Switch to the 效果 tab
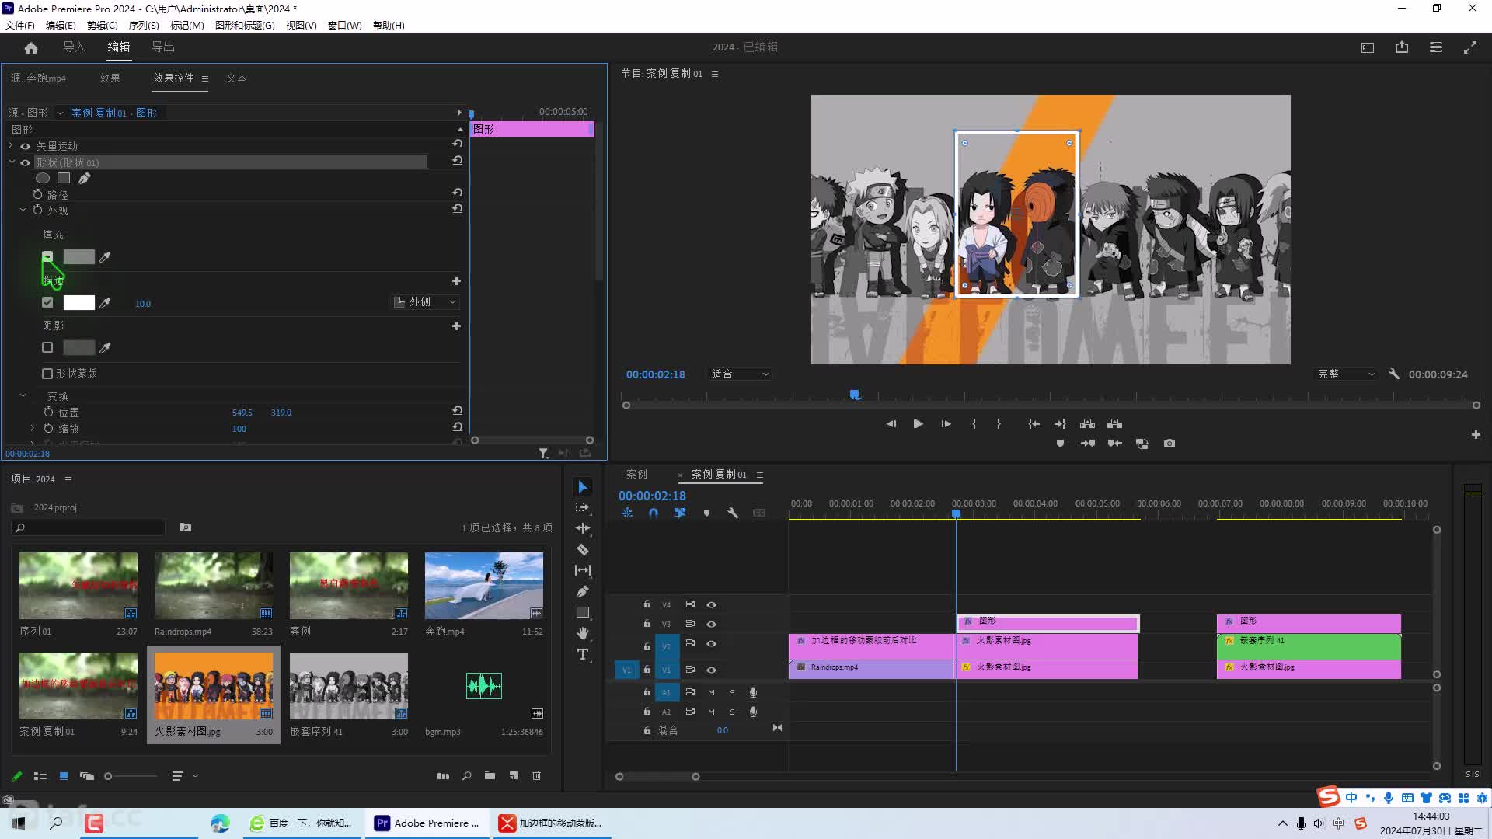The height and width of the screenshot is (839, 1492). pyautogui.click(x=110, y=78)
